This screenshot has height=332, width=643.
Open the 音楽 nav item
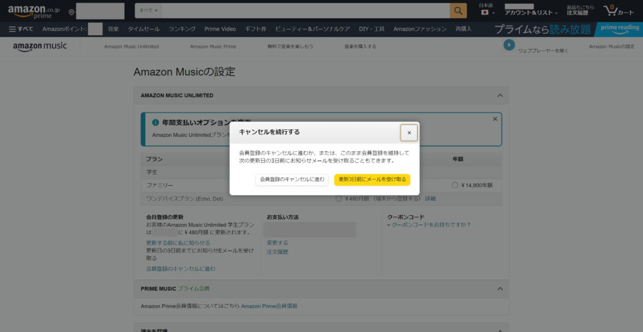114,29
